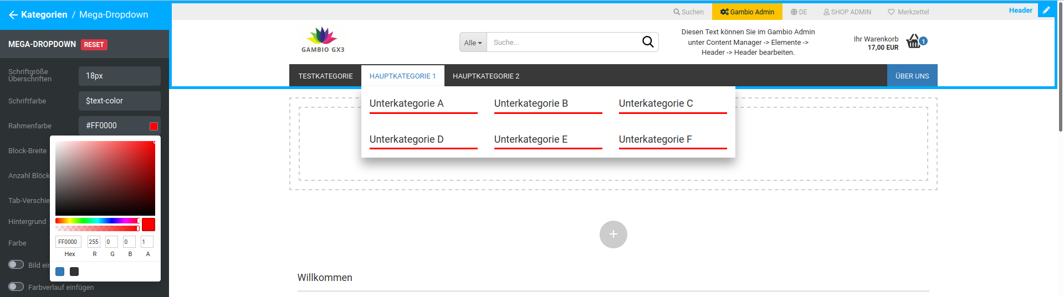Click the Gambio GX3 logo

tap(323, 40)
